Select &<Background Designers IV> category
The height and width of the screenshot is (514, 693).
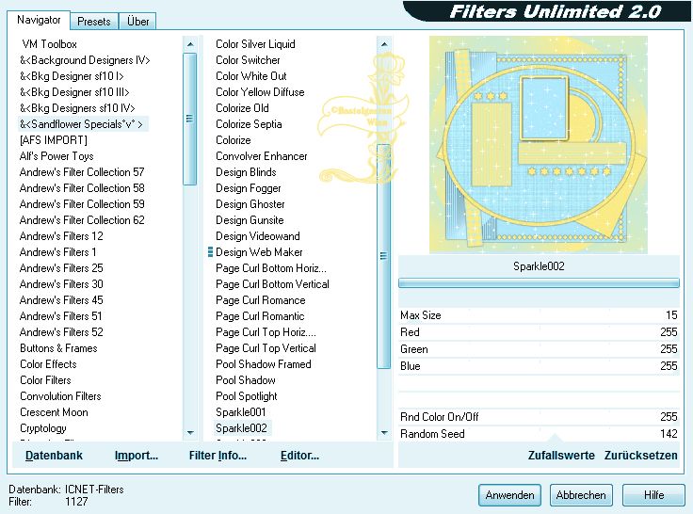pyautogui.click(x=85, y=60)
